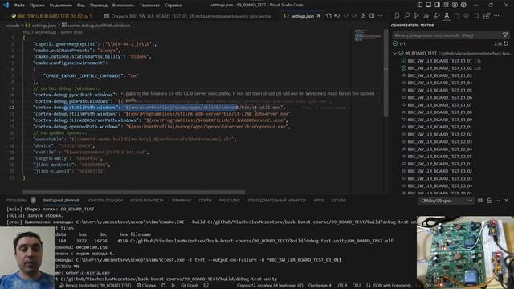Open the Правка menu
Screen dimensions: 514x289
coord(37,6)
